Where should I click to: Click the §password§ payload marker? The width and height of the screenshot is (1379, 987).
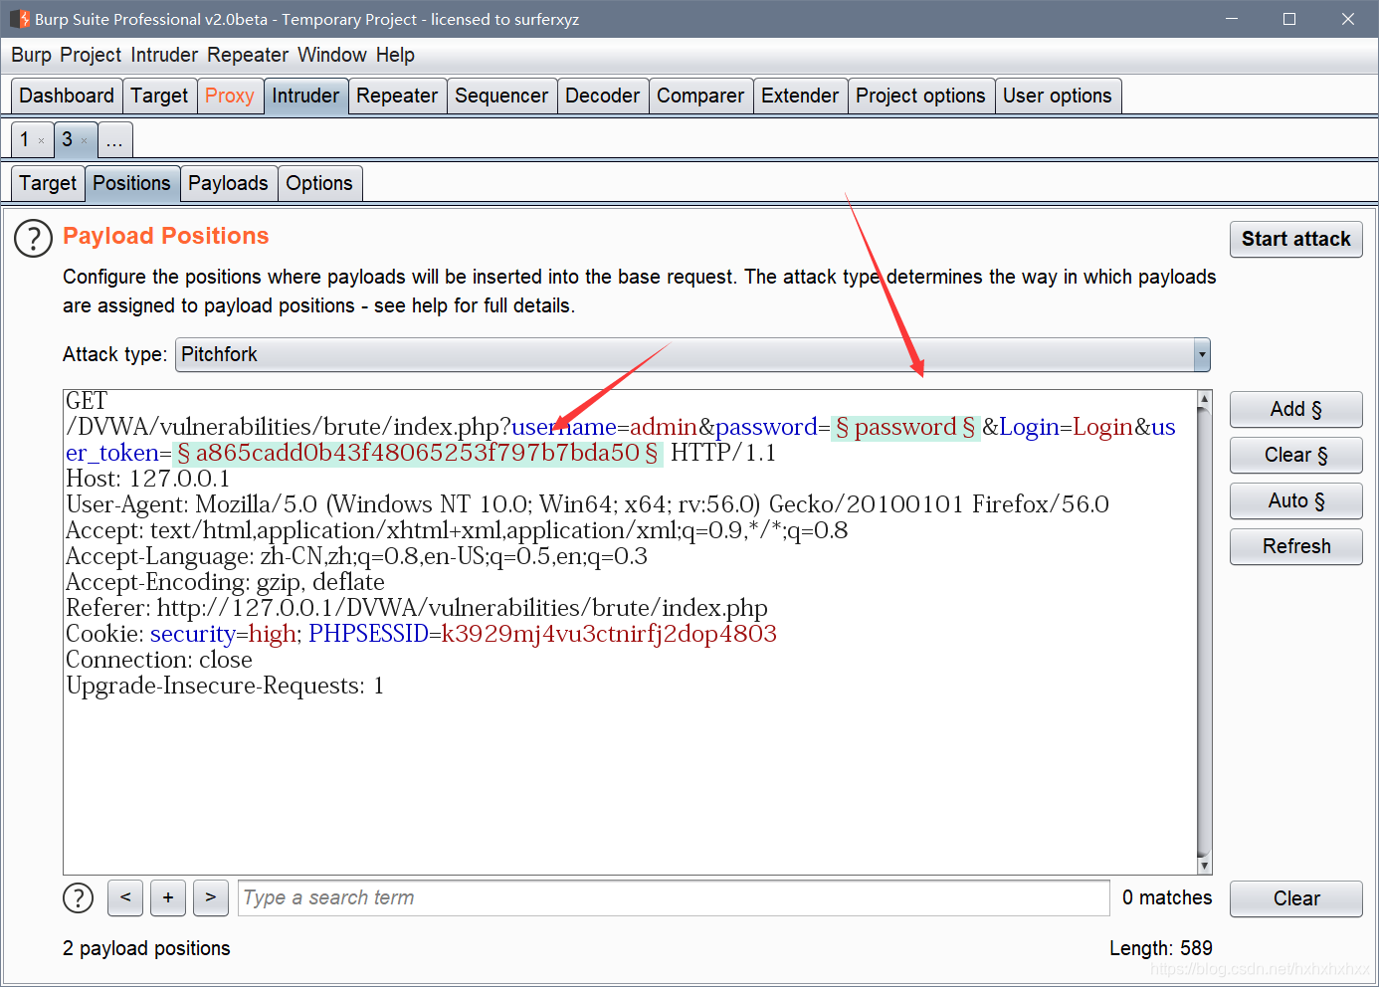(905, 427)
